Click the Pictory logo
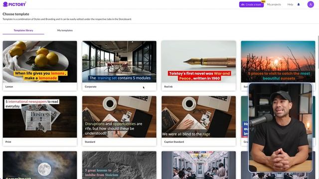Screen dimensions: 319x179 point(14,4)
